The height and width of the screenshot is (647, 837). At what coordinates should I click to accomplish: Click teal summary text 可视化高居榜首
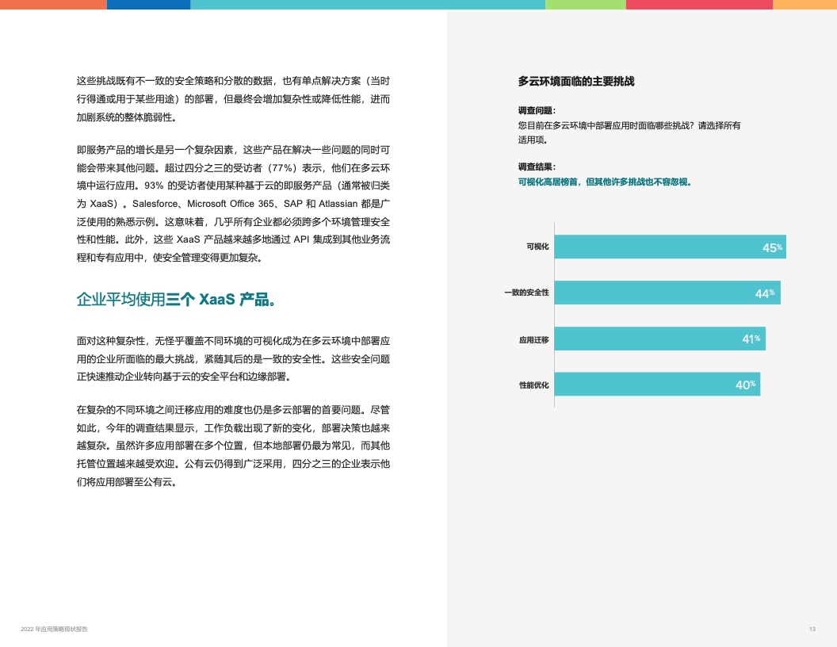(605, 182)
